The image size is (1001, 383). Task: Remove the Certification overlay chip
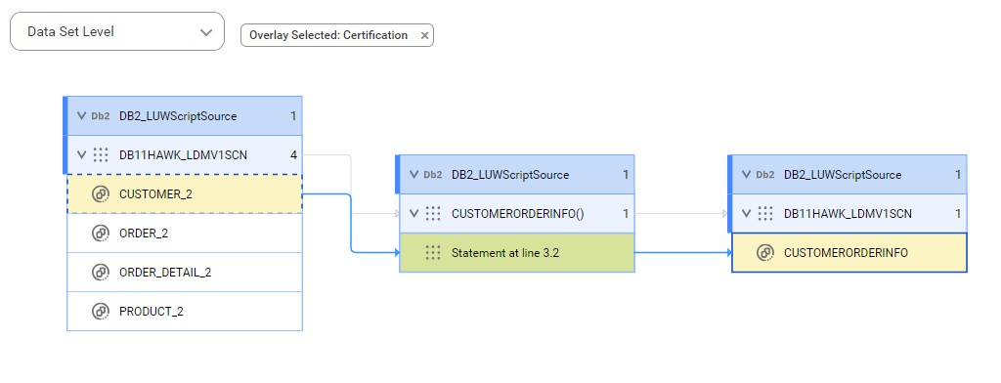[x=424, y=36]
